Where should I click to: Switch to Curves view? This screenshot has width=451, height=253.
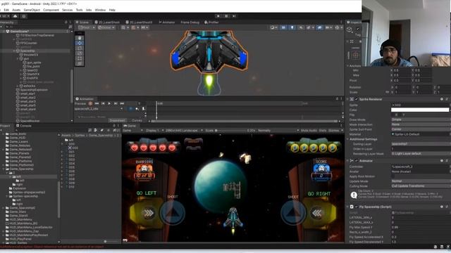tap(137, 120)
